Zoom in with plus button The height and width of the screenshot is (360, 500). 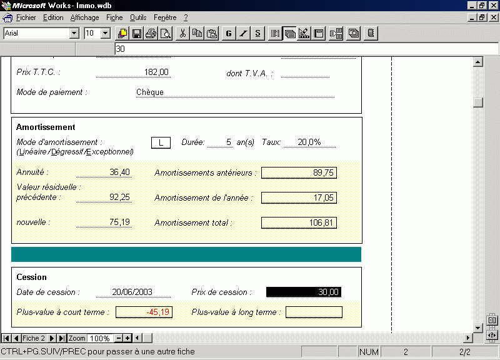click(127, 338)
